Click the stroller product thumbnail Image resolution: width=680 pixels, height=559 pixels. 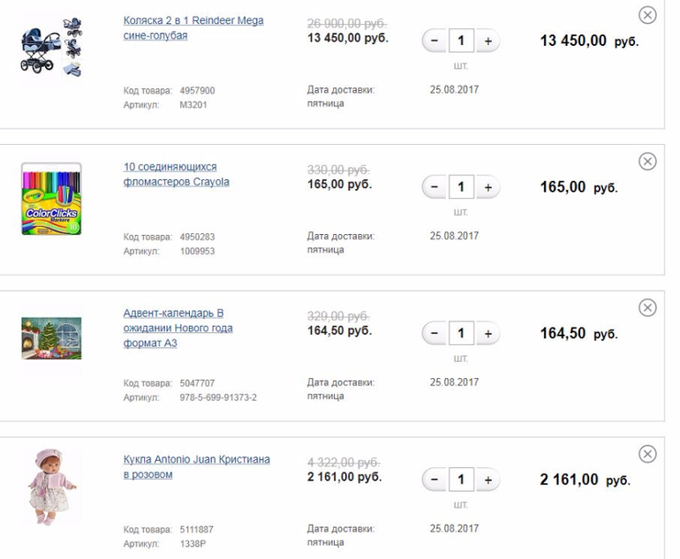tap(51, 44)
